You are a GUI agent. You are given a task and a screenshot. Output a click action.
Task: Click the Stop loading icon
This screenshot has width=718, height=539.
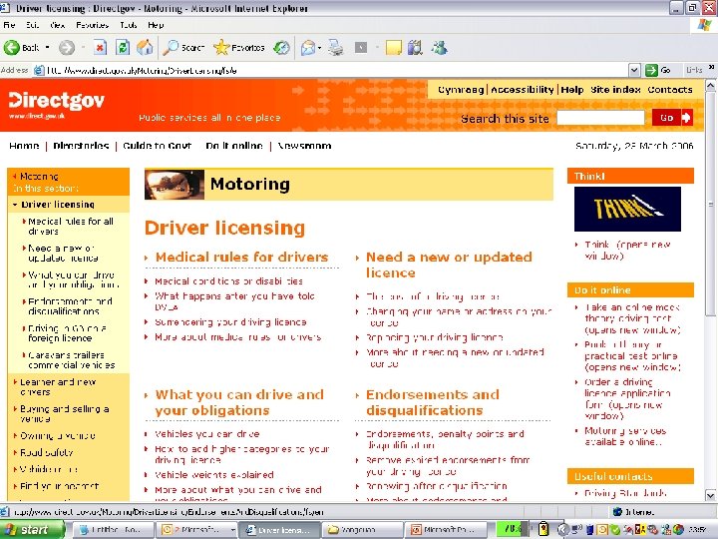pyautogui.click(x=101, y=47)
